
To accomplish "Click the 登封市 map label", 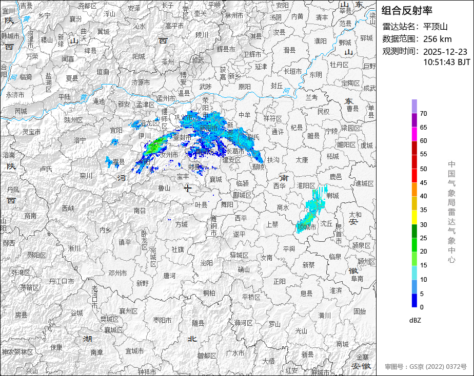I will 182,137.
